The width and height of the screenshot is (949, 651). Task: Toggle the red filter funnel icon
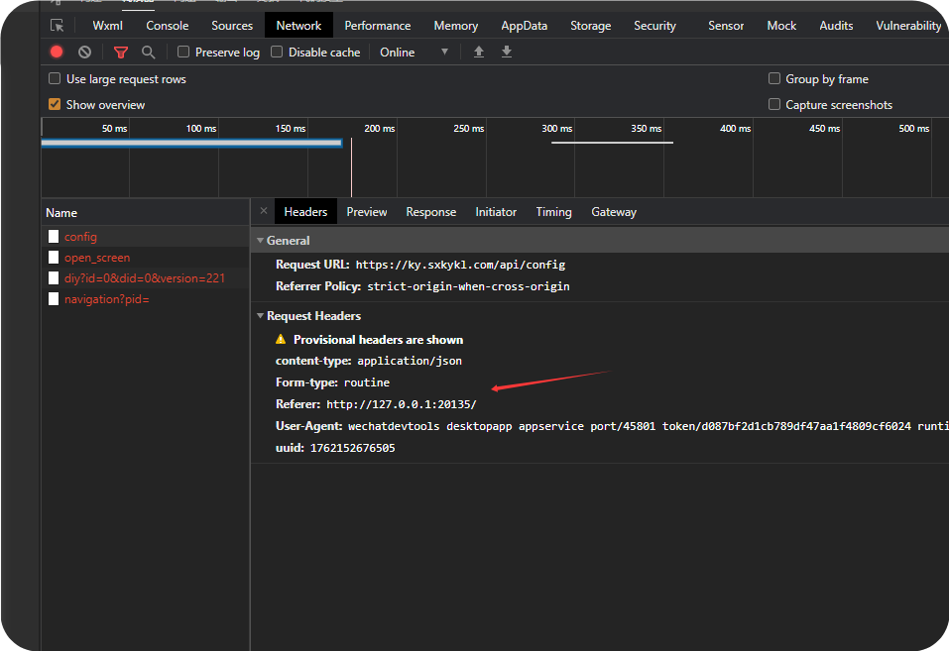[121, 52]
